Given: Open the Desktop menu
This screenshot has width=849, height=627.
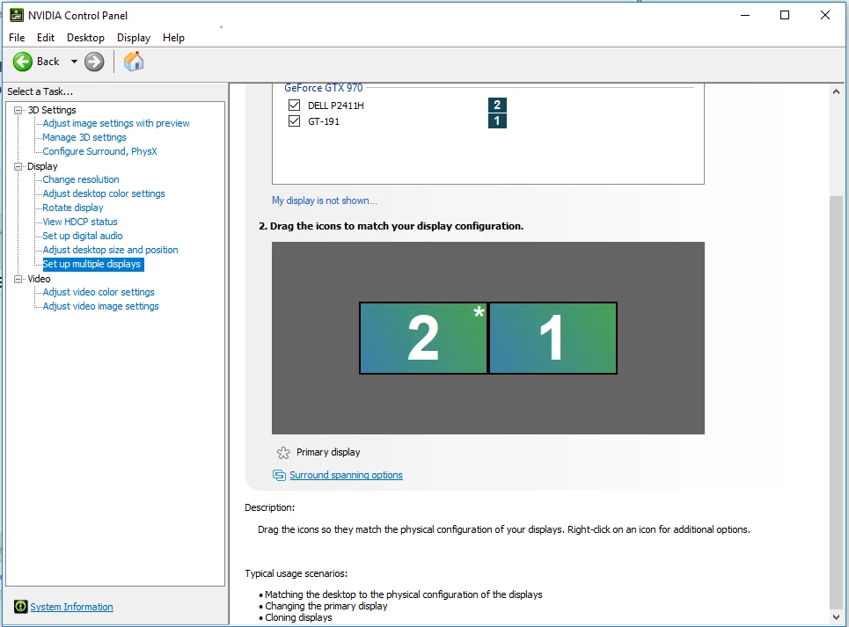Looking at the screenshot, I should [85, 37].
